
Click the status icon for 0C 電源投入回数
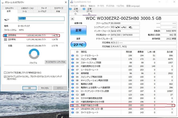point(73,84)
